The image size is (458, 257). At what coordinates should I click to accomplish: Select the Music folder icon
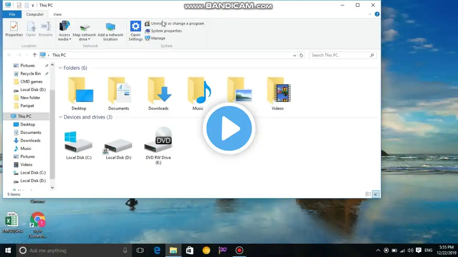point(198,94)
